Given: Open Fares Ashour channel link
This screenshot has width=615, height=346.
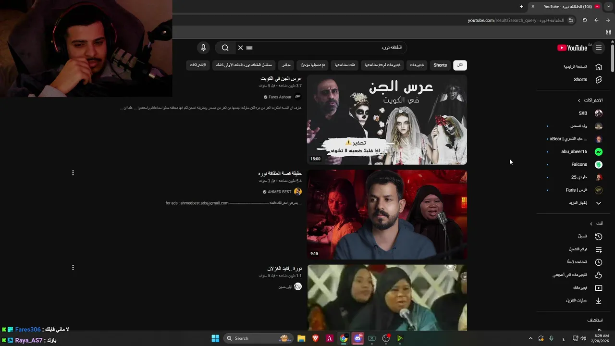Looking at the screenshot, I should point(280,97).
